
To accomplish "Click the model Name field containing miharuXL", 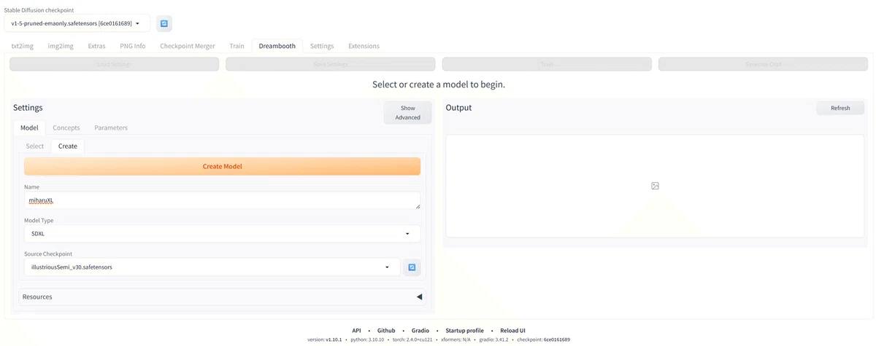I will 222,200.
